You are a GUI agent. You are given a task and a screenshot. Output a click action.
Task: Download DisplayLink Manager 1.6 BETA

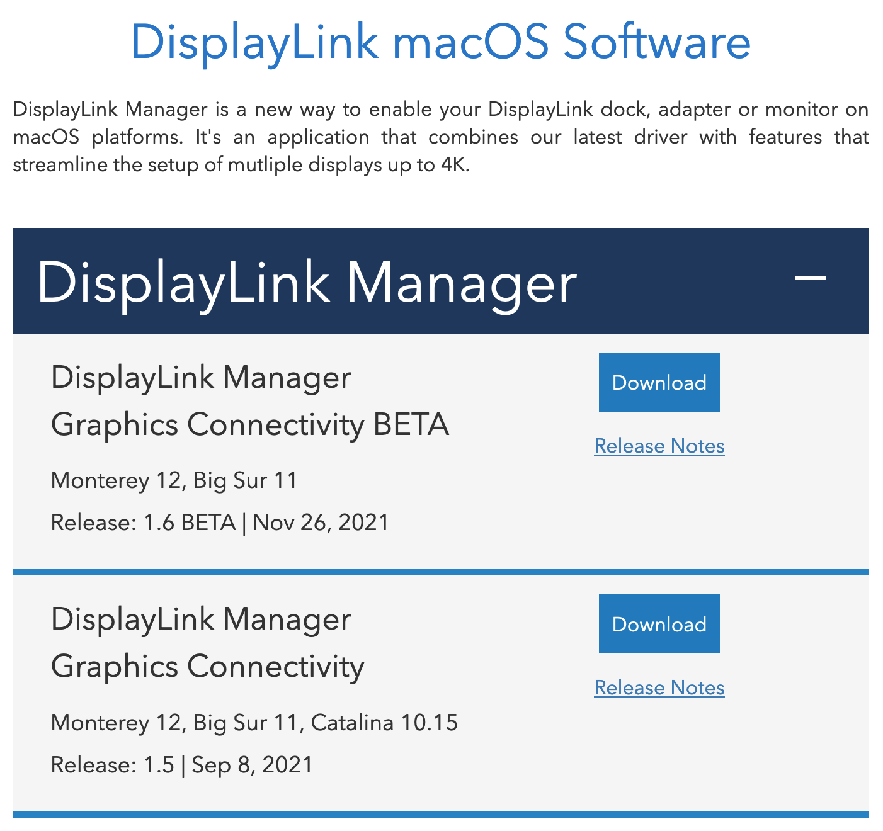(659, 382)
